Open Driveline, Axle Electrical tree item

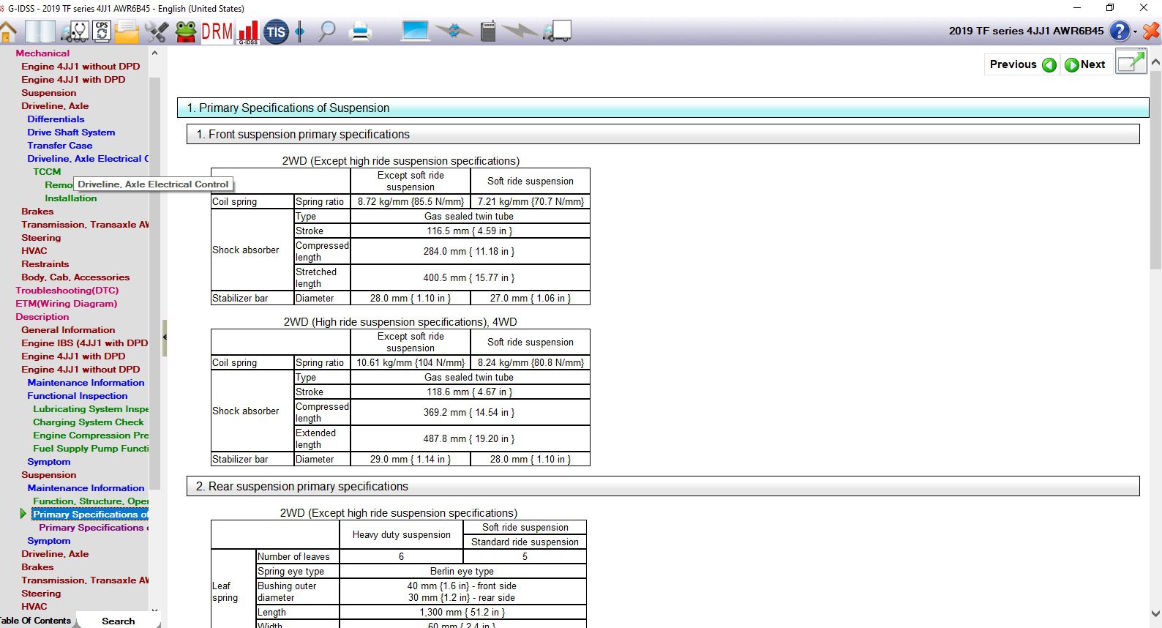click(88, 158)
